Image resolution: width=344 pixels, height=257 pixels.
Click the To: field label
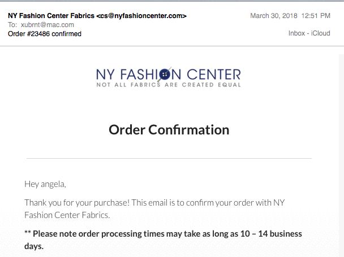point(12,25)
